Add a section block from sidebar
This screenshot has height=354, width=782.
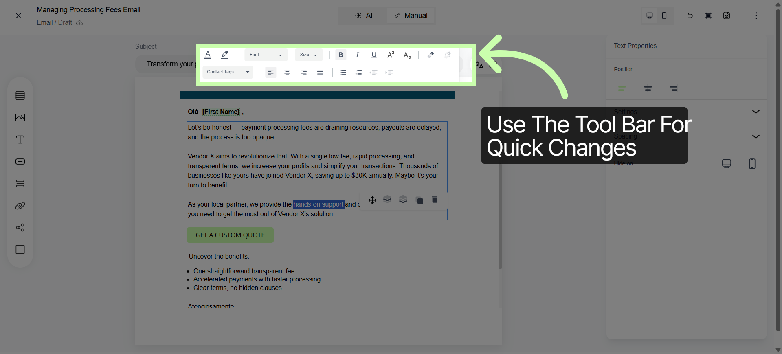(x=20, y=95)
